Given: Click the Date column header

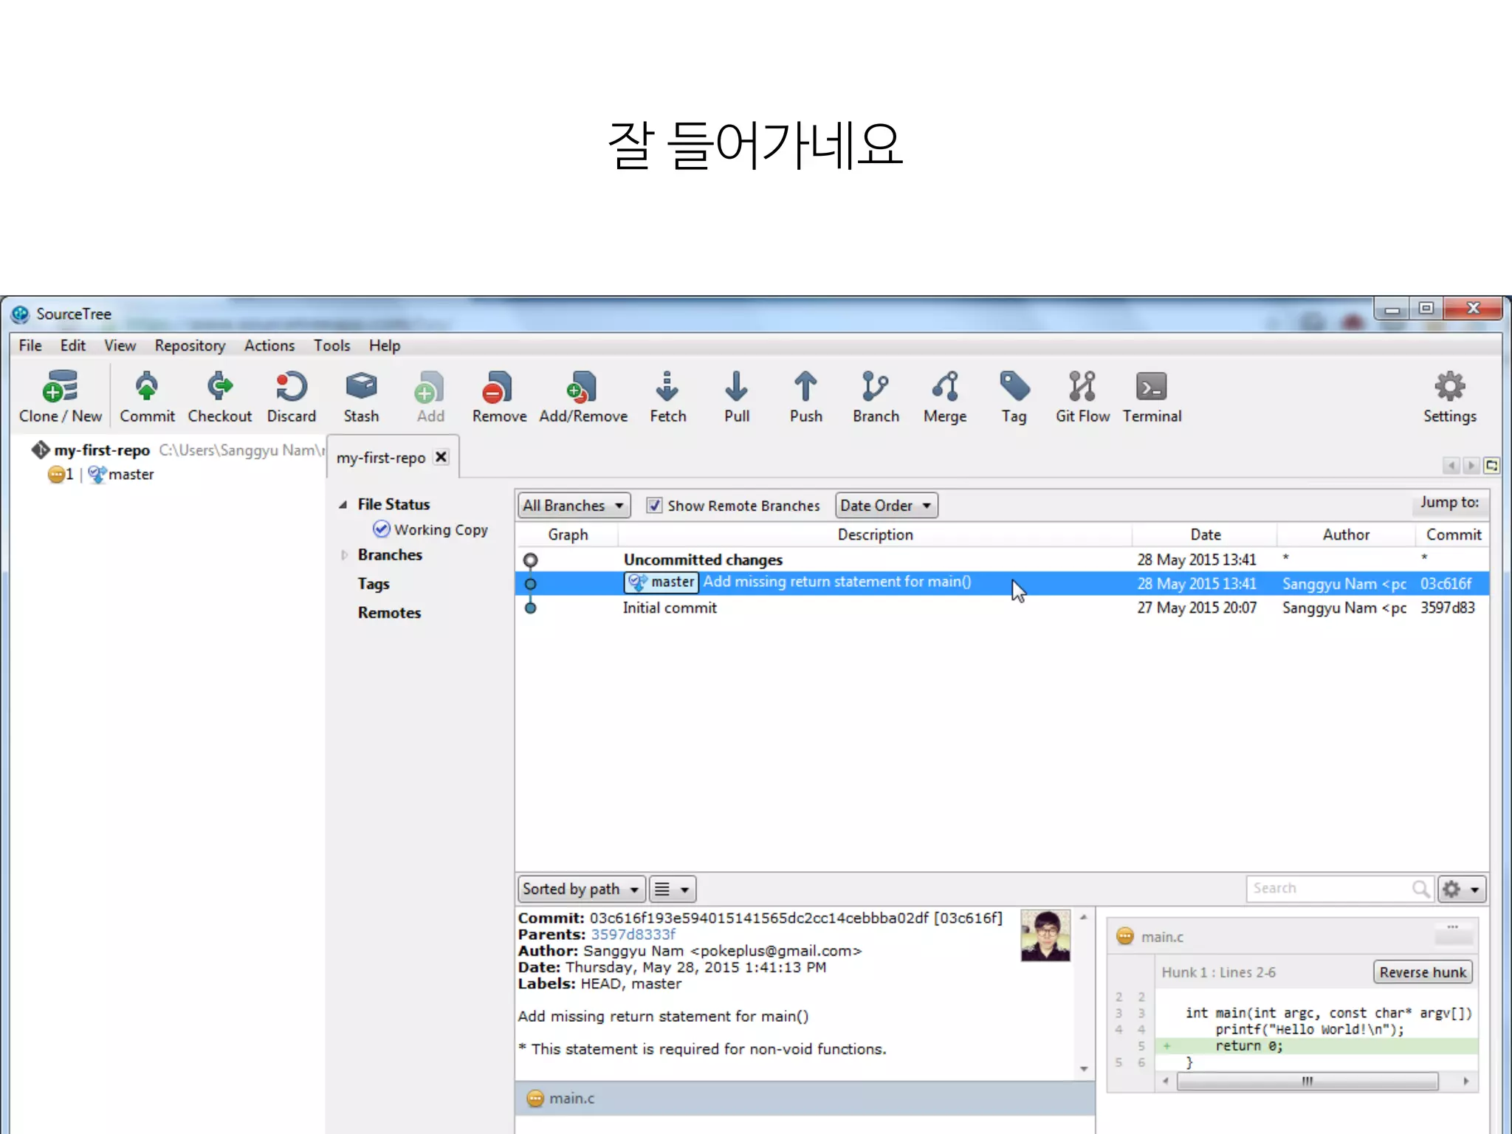Looking at the screenshot, I should pyautogui.click(x=1205, y=535).
